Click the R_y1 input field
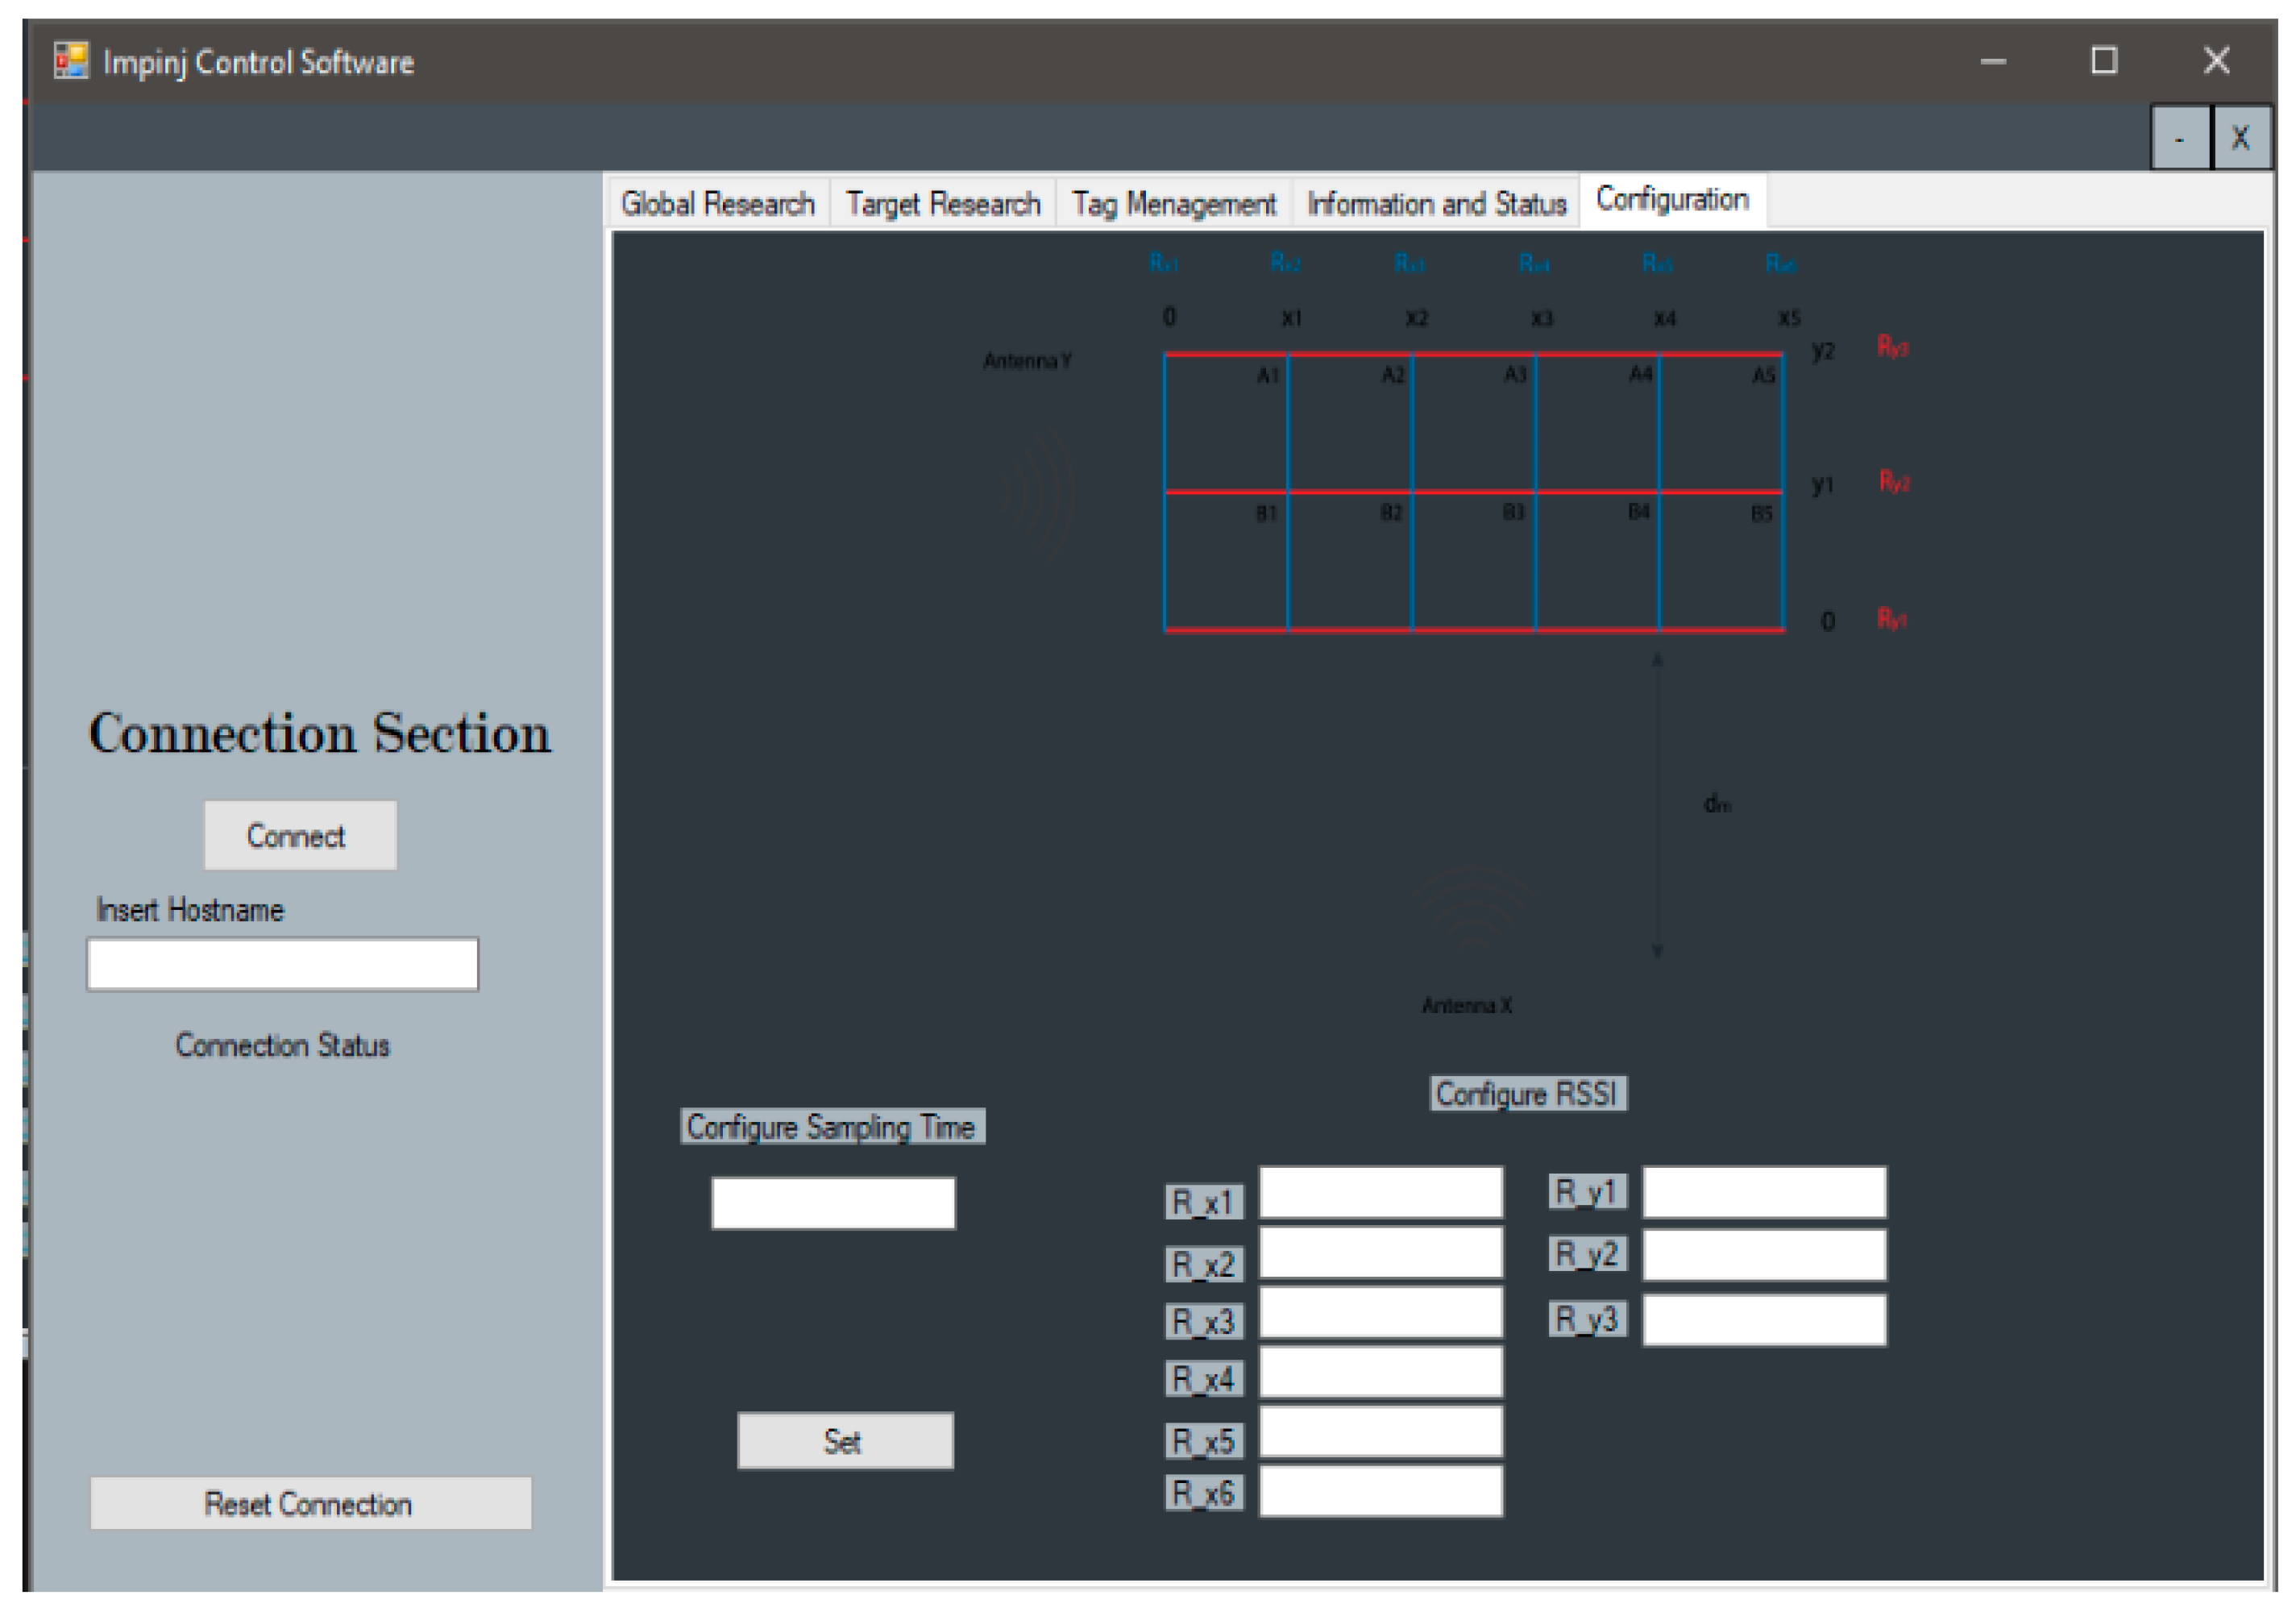 point(1765,1192)
